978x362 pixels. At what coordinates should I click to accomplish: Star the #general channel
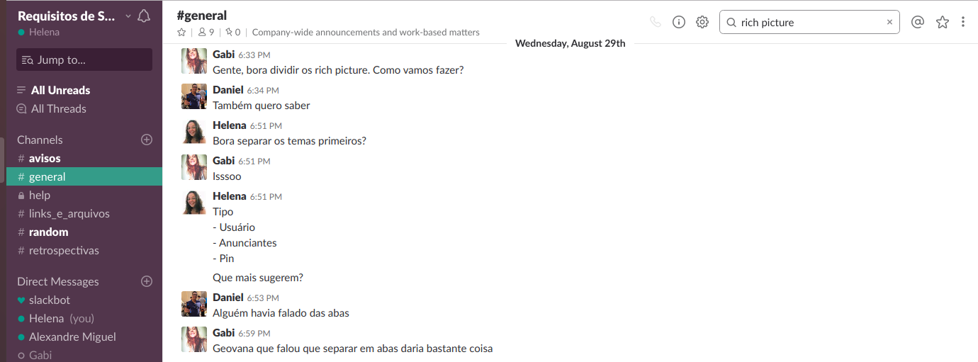coord(181,32)
